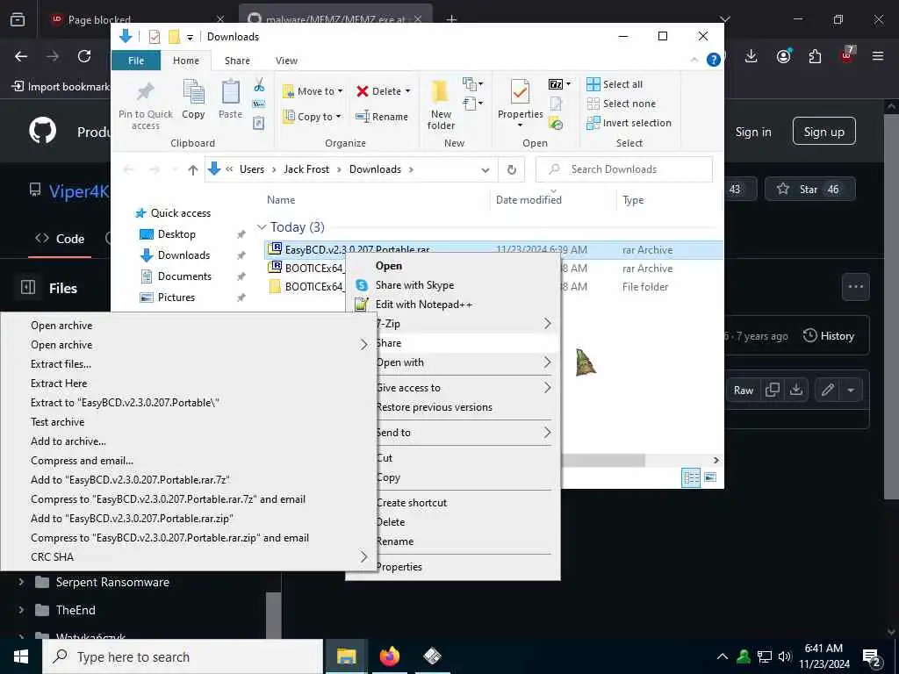The image size is (899, 674).
Task: Select Downloads in Quick access
Action: (x=183, y=255)
